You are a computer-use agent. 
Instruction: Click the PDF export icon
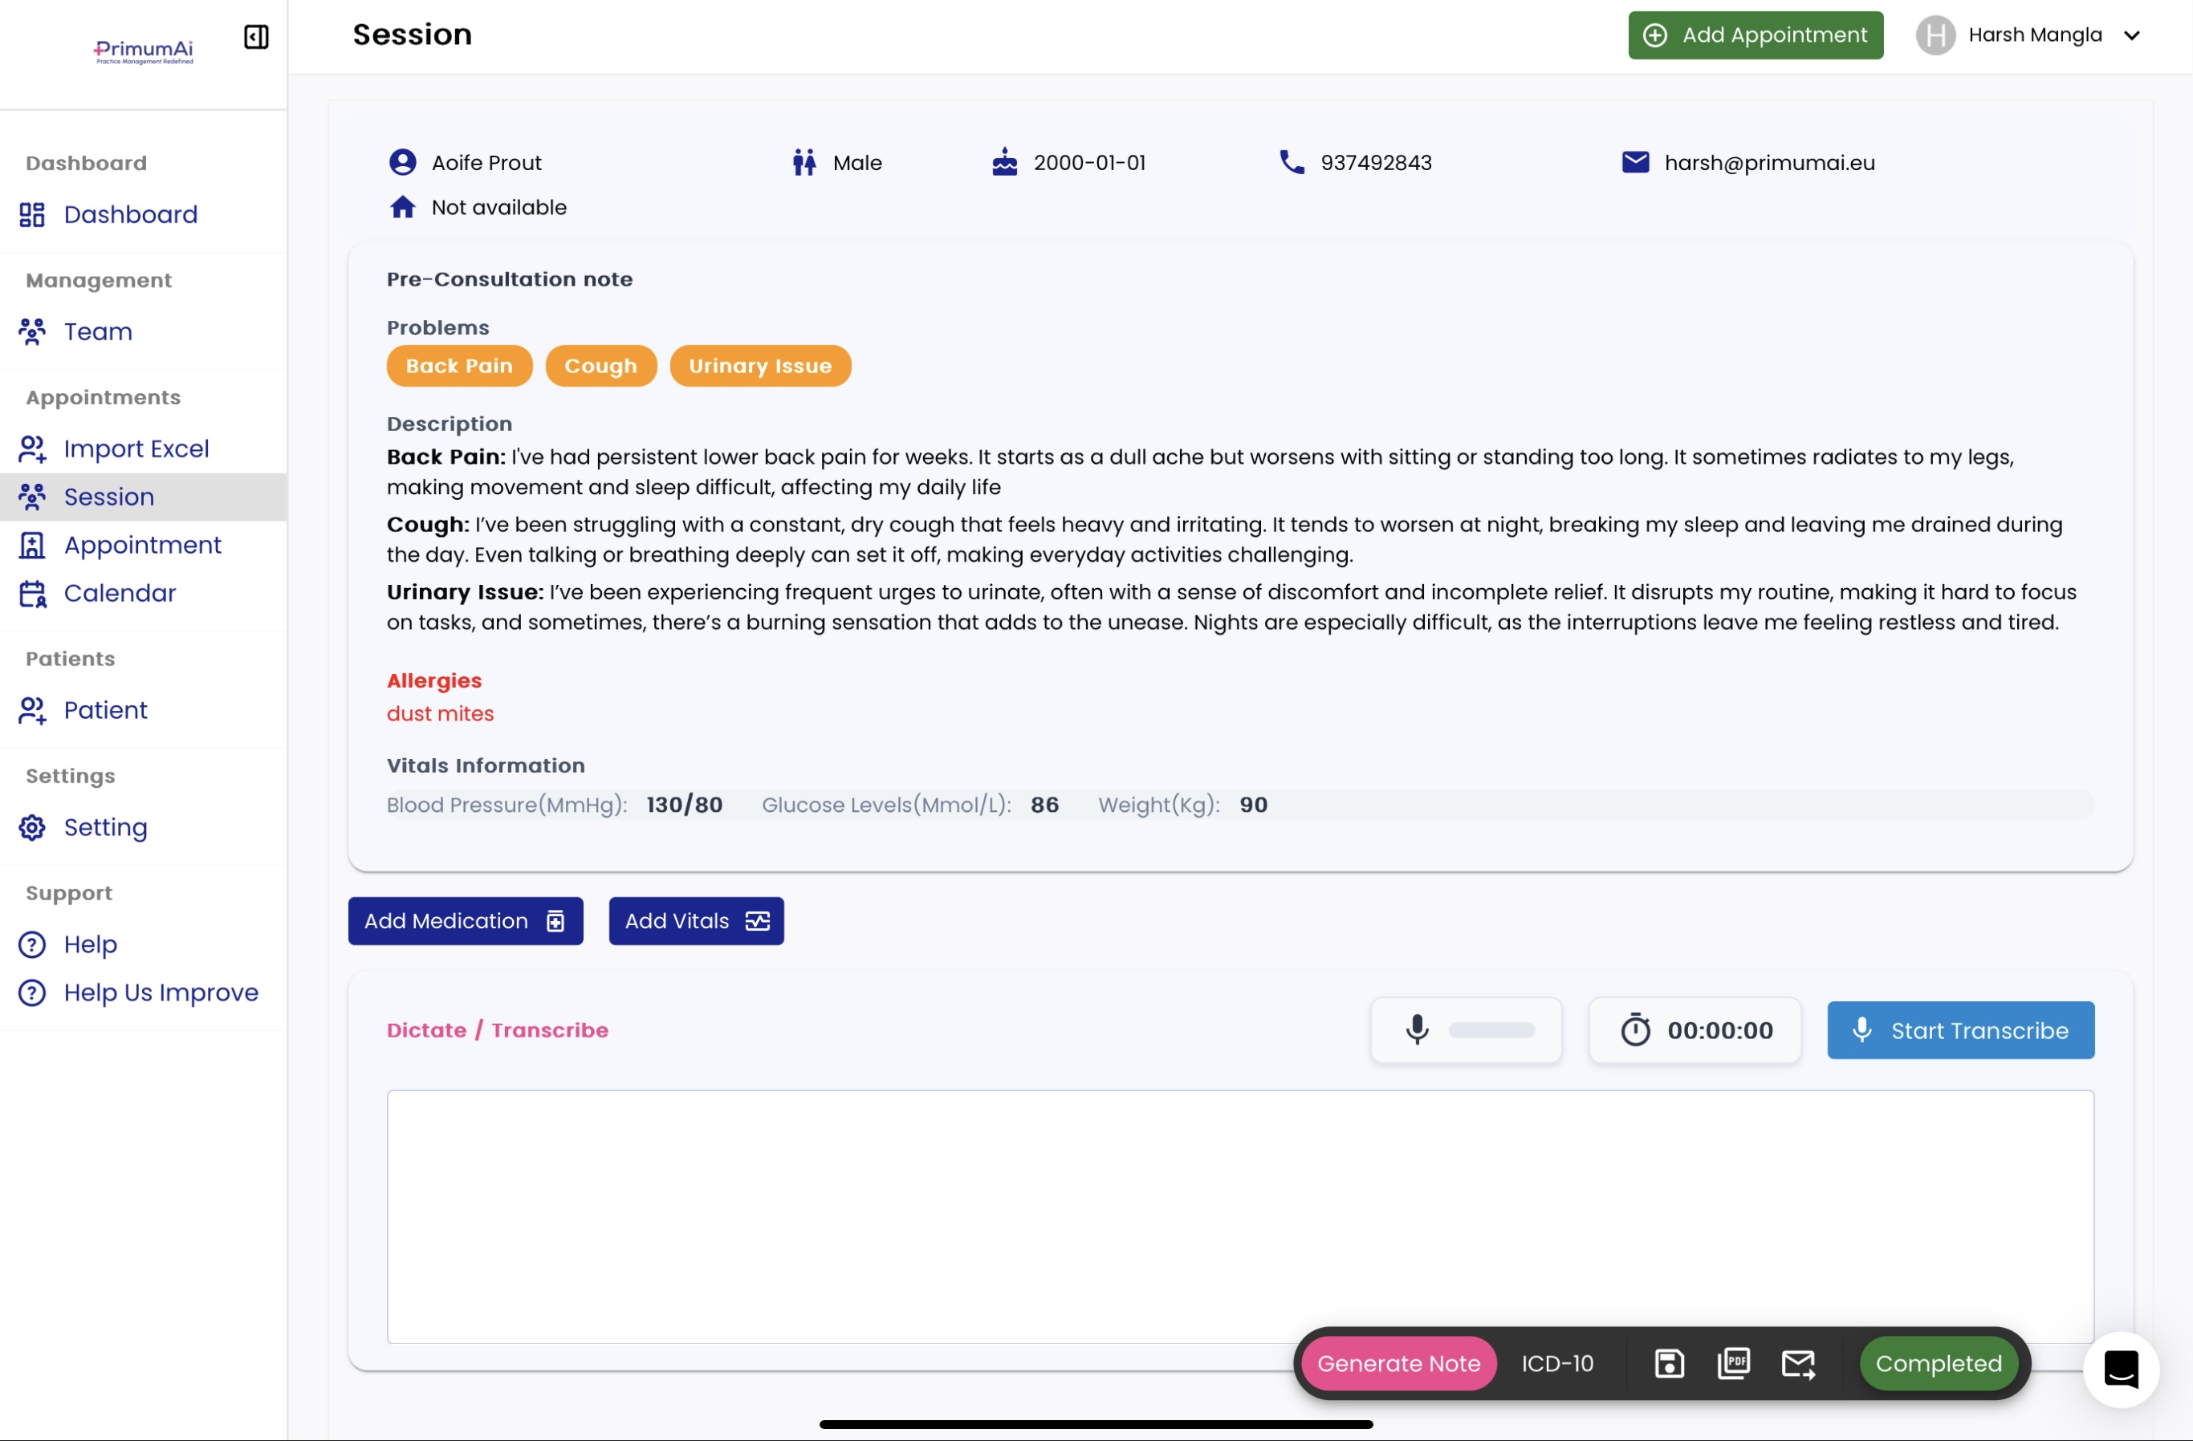click(x=1733, y=1362)
